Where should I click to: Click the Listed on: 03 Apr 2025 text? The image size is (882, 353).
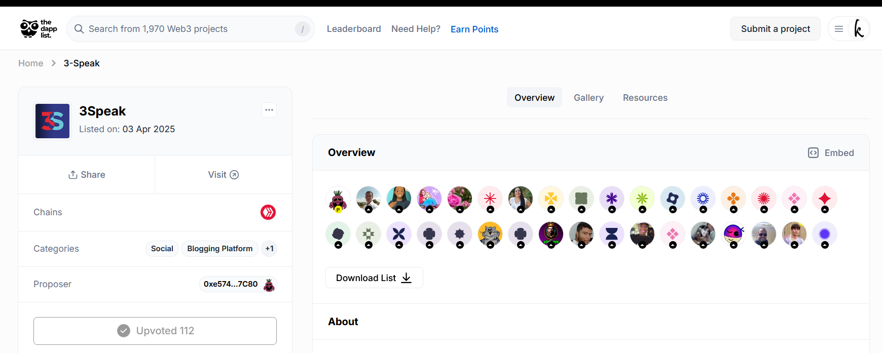click(127, 129)
